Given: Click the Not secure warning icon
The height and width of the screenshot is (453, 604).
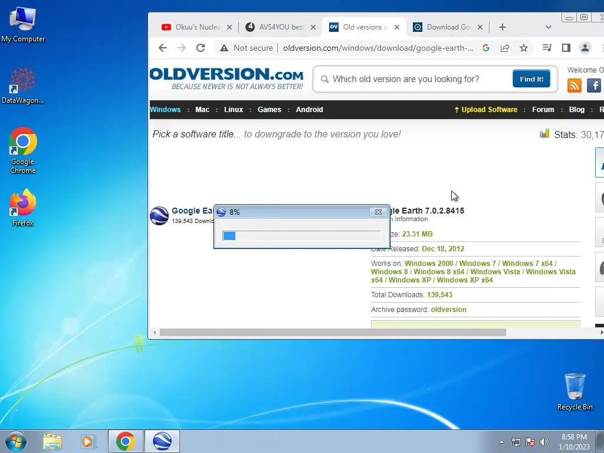Looking at the screenshot, I should pyautogui.click(x=224, y=48).
